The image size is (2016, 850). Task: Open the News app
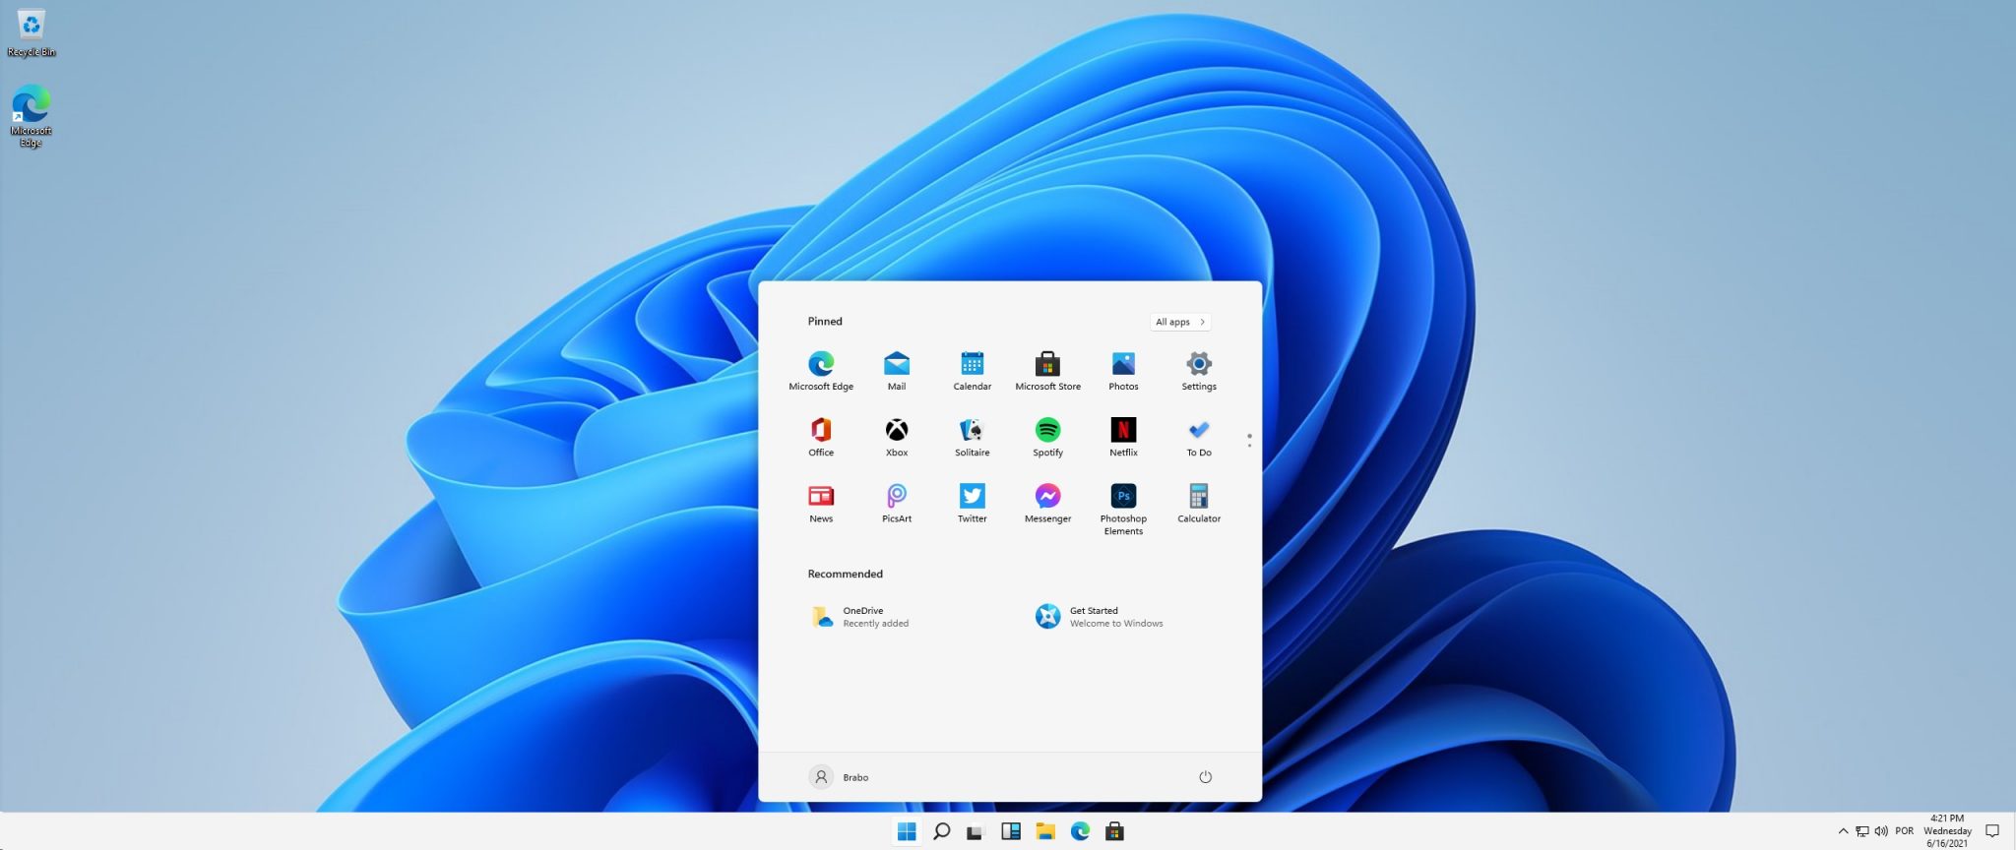821,503
